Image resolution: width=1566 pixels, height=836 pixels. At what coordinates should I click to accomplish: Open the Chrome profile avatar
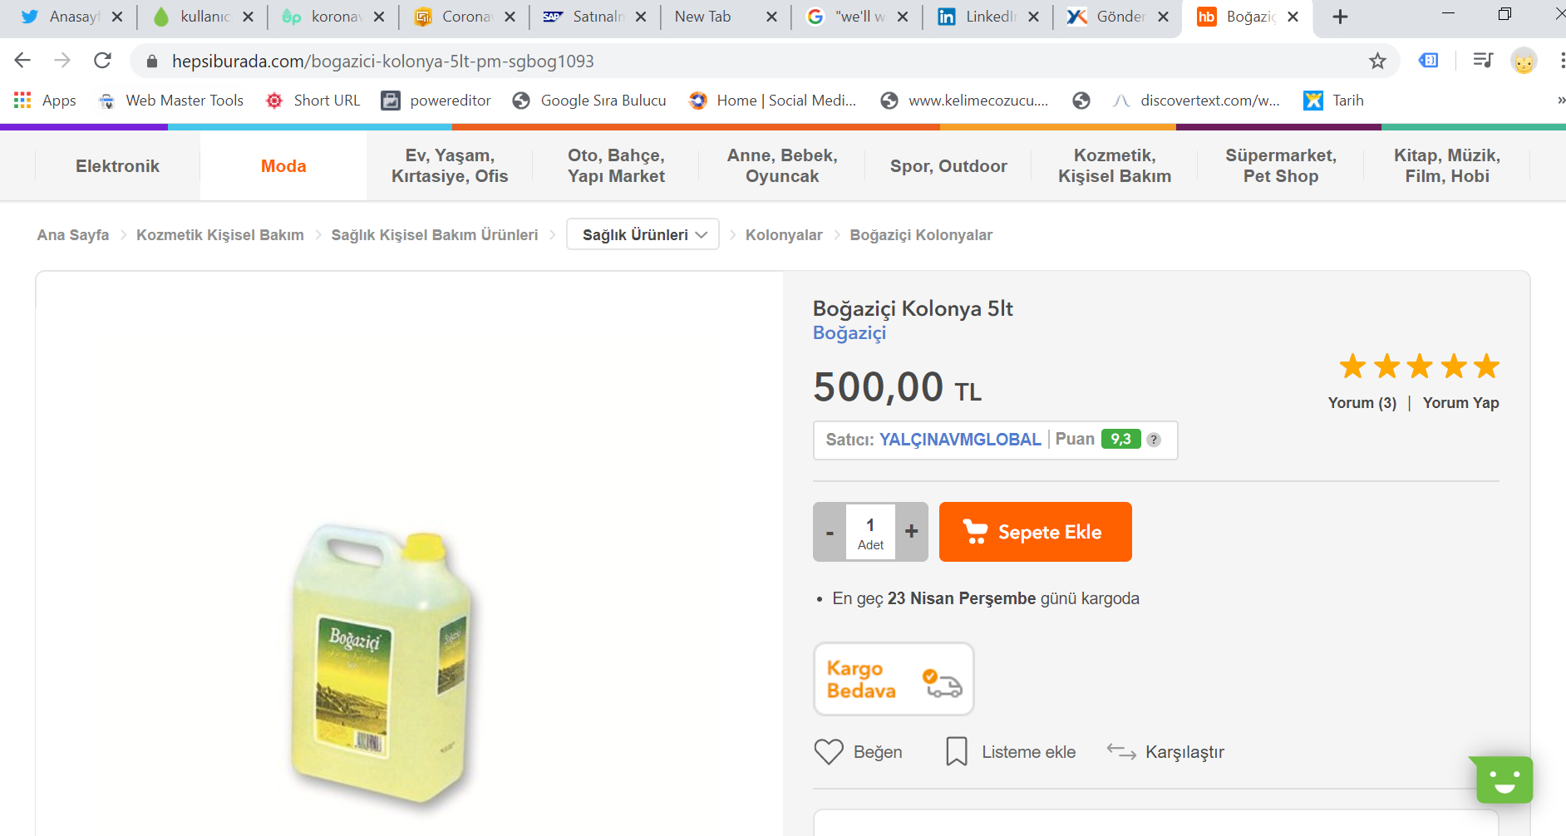[1524, 61]
